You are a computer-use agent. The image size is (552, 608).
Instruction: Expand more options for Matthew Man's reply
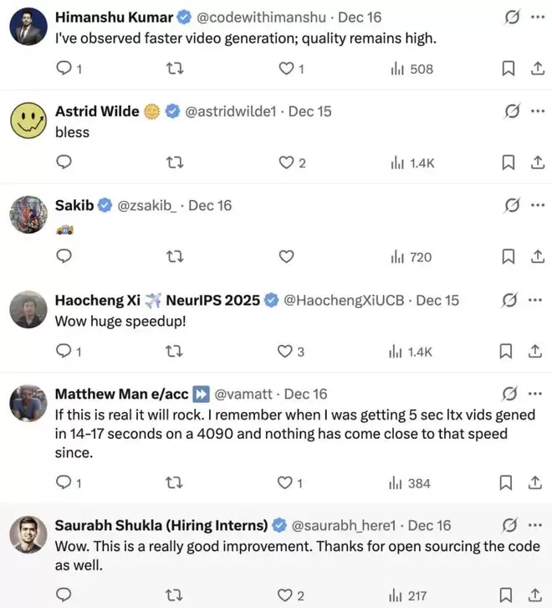pos(535,394)
